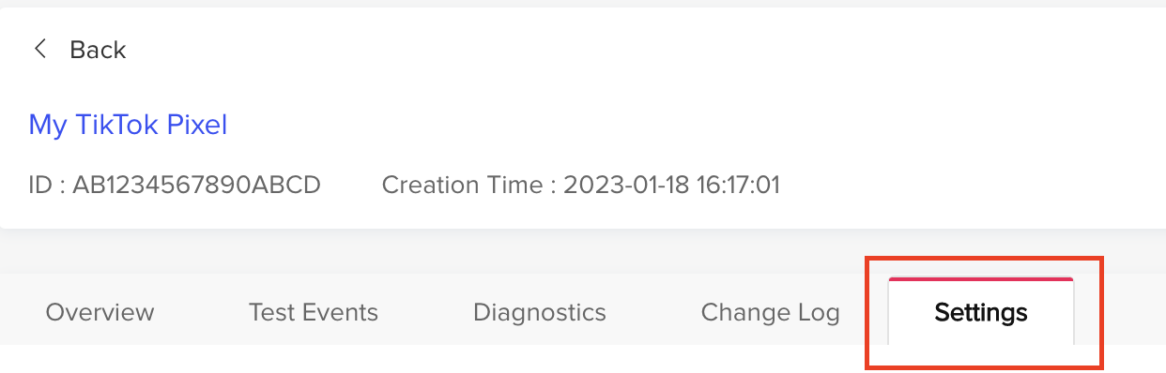The height and width of the screenshot is (373, 1166).
Task: Select the Diagnostics tab
Action: (x=539, y=312)
